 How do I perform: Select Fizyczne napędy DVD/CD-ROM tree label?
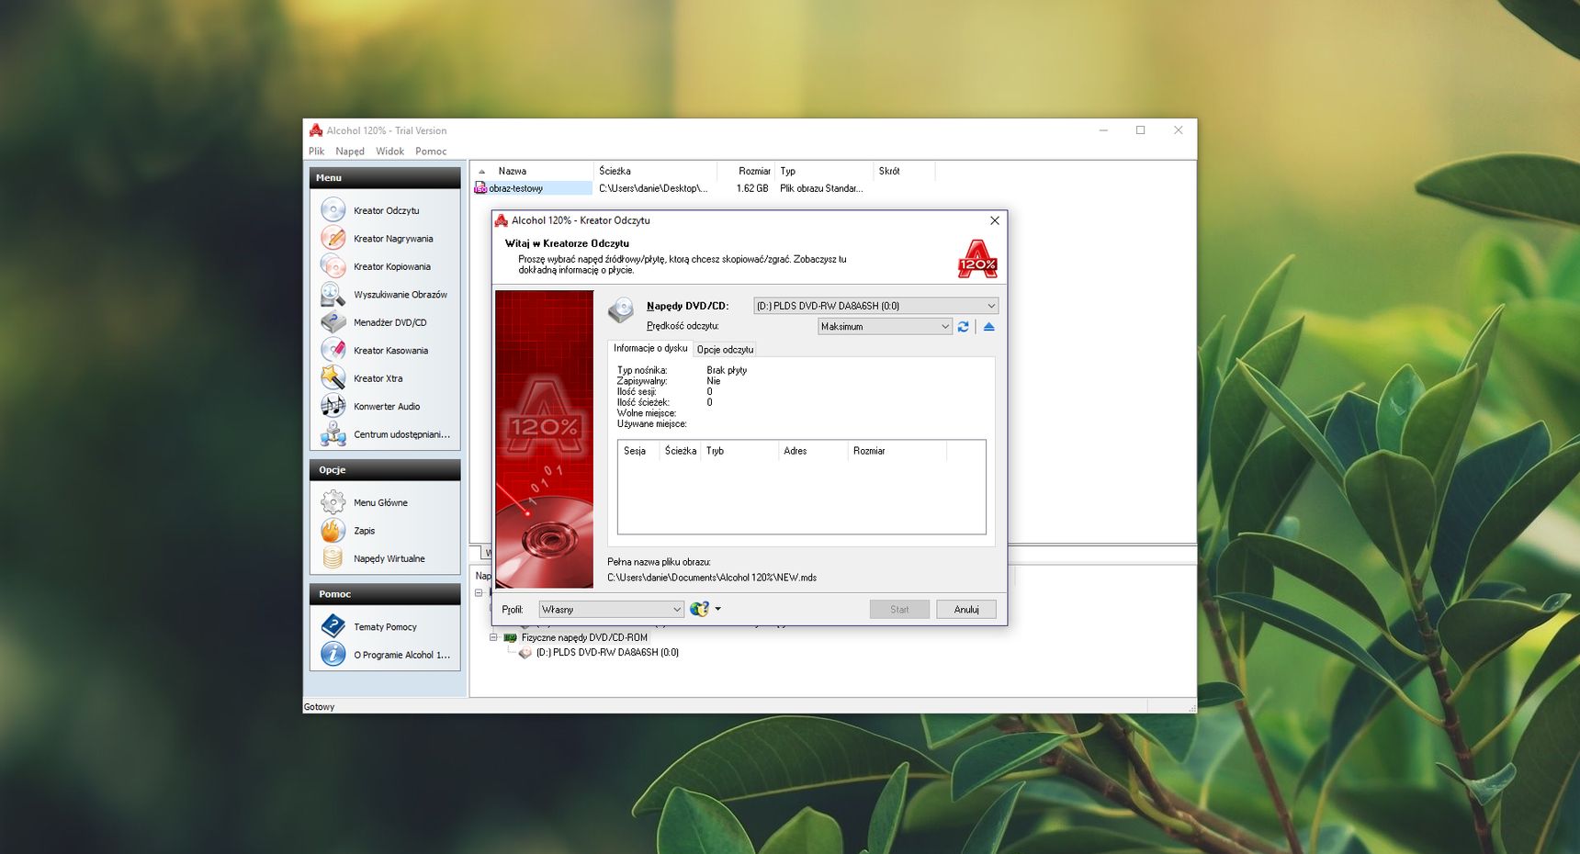point(584,637)
